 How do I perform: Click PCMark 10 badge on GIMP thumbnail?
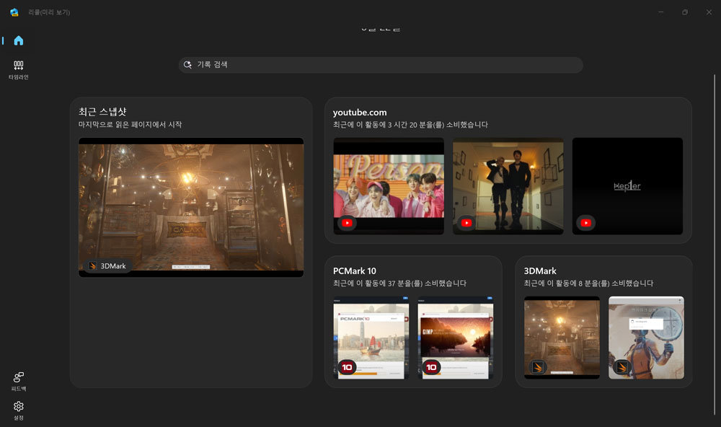click(x=431, y=367)
